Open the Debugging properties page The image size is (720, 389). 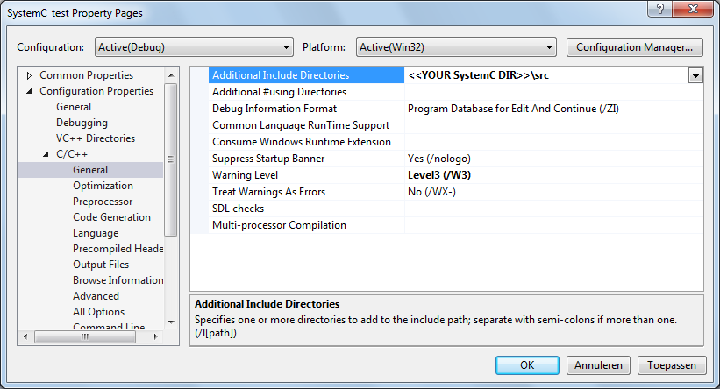pos(82,123)
